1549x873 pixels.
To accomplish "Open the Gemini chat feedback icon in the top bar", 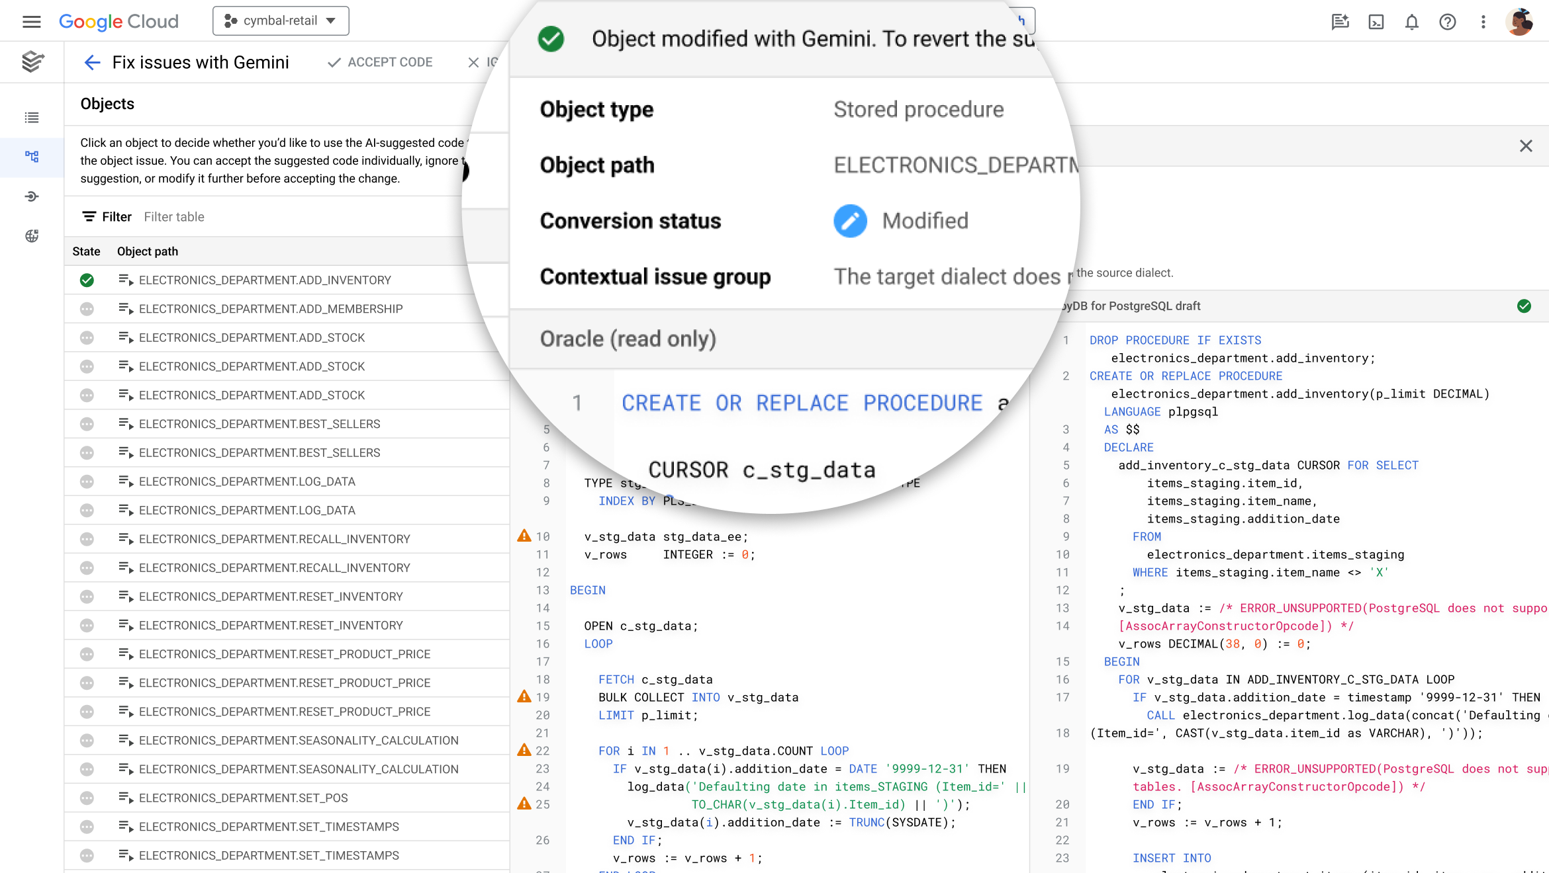I will [1340, 22].
